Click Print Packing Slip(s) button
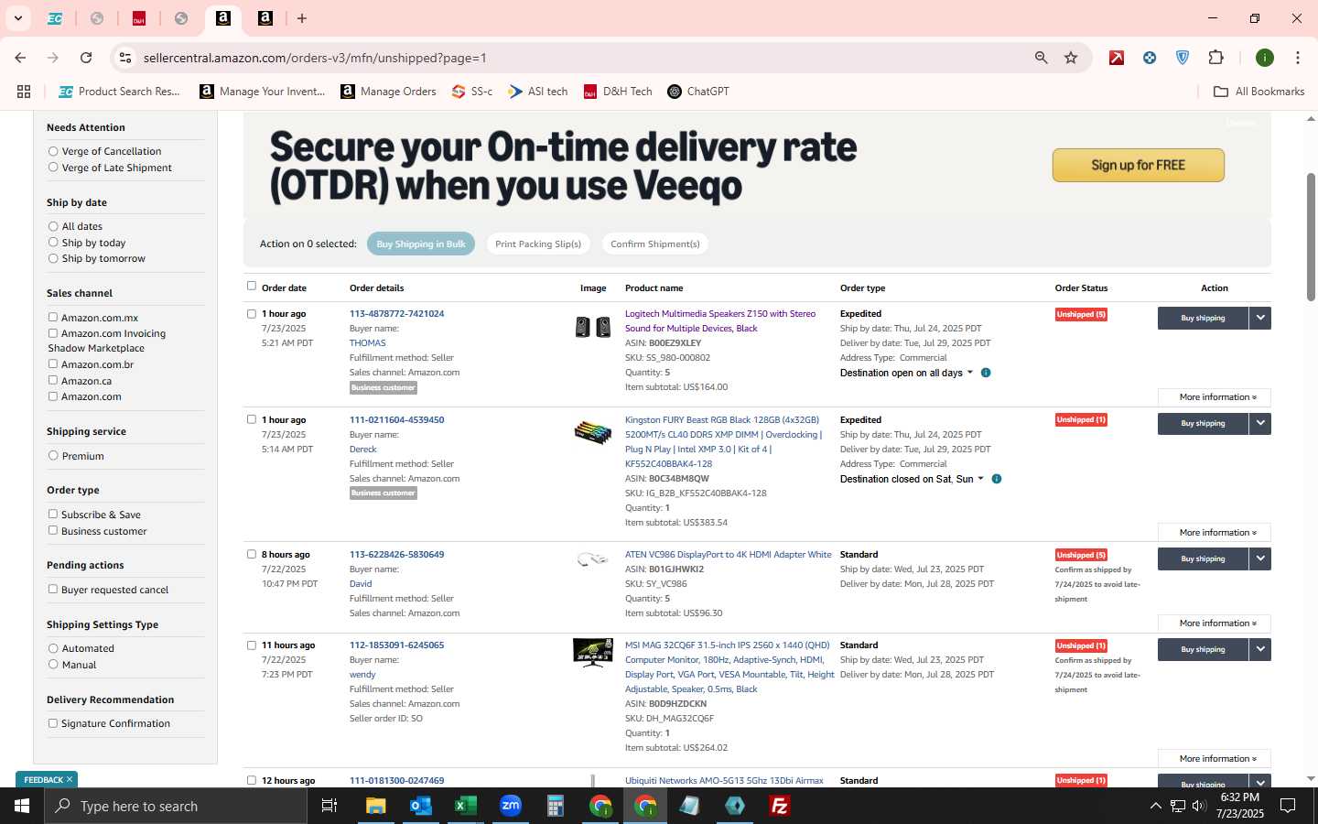This screenshot has height=824, width=1318. [538, 244]
